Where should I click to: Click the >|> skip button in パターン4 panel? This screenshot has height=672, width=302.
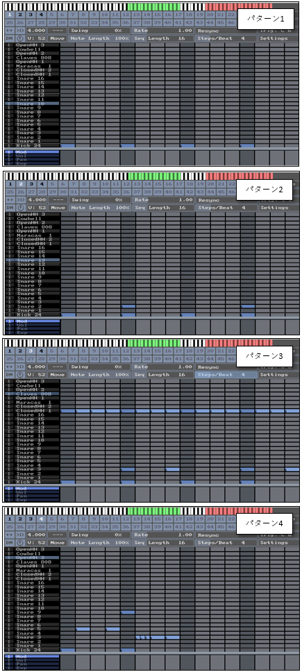pos(21,535)
